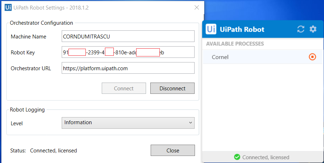Refresh the available processes list
The height and width of the screenshot is (163, 324).
click(x=301, y=29)
